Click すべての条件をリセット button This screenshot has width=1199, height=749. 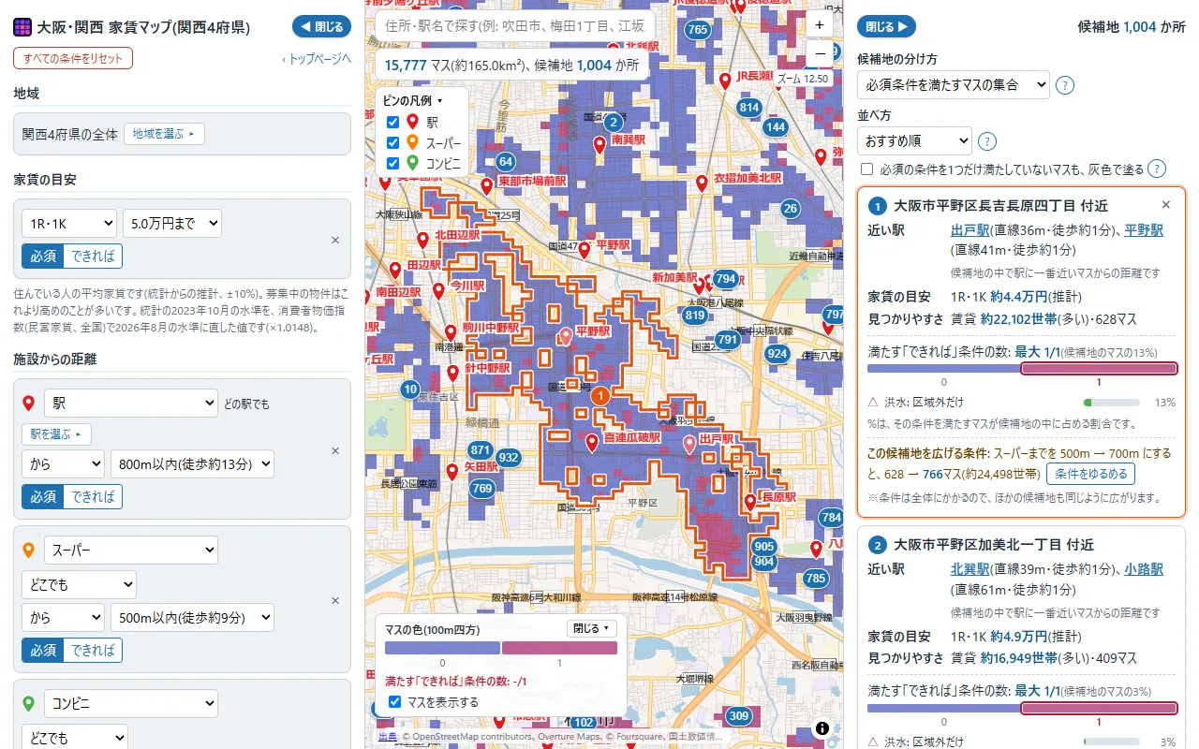(73, 58)
